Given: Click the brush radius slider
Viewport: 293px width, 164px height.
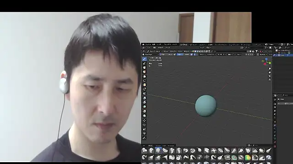Looking at the screenshot, I should tap(166, 55).
